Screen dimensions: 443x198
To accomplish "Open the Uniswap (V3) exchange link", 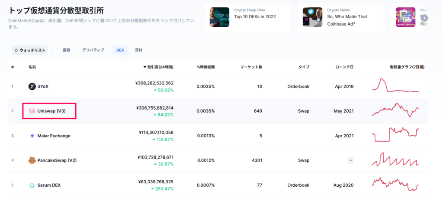I will [51, 111].
